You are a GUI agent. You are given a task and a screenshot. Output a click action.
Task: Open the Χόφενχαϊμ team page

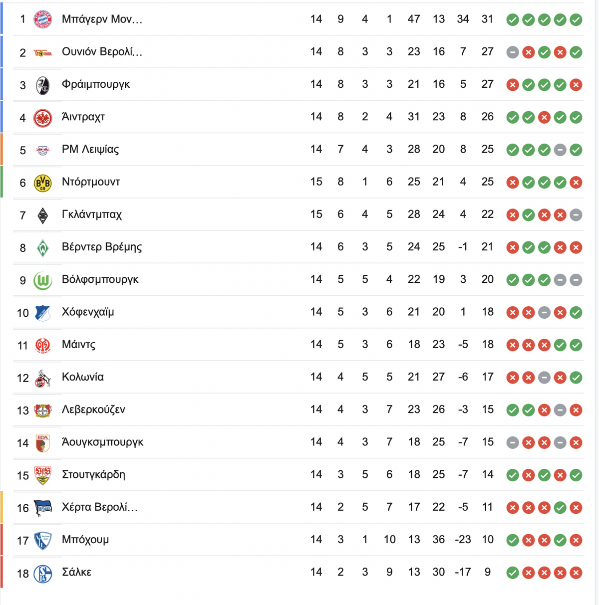tap(88, 312)
